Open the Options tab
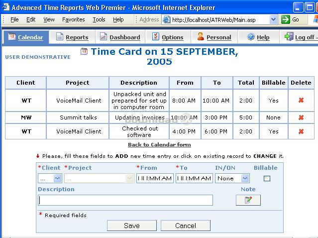 click(168, 37)
